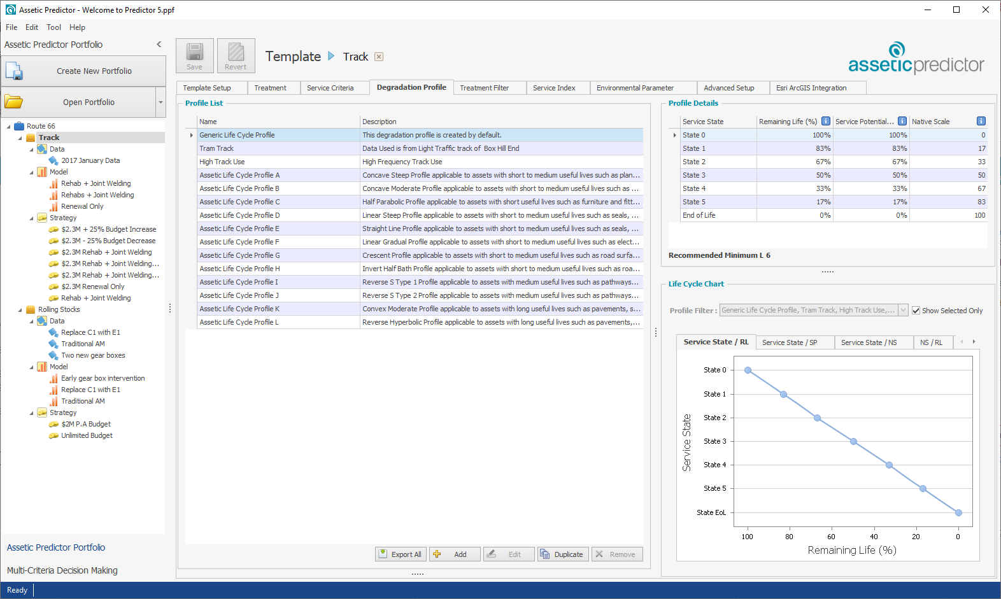This screenshot has width=1001, height=599.
Task: Click the Export All button
Action: (x=400, y=554)
